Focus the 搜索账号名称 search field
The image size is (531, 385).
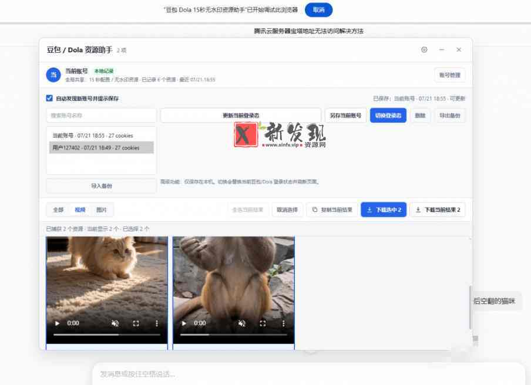pyautogui.click(x=101, y=116)
